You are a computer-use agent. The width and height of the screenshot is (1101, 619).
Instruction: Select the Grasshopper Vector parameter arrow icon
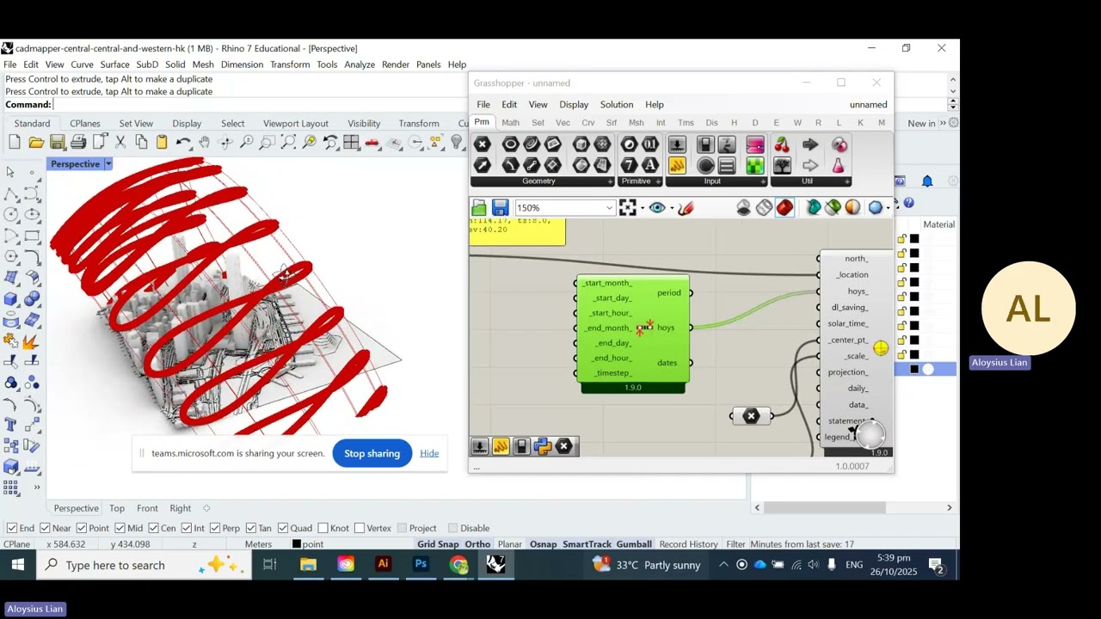(482, 165)
